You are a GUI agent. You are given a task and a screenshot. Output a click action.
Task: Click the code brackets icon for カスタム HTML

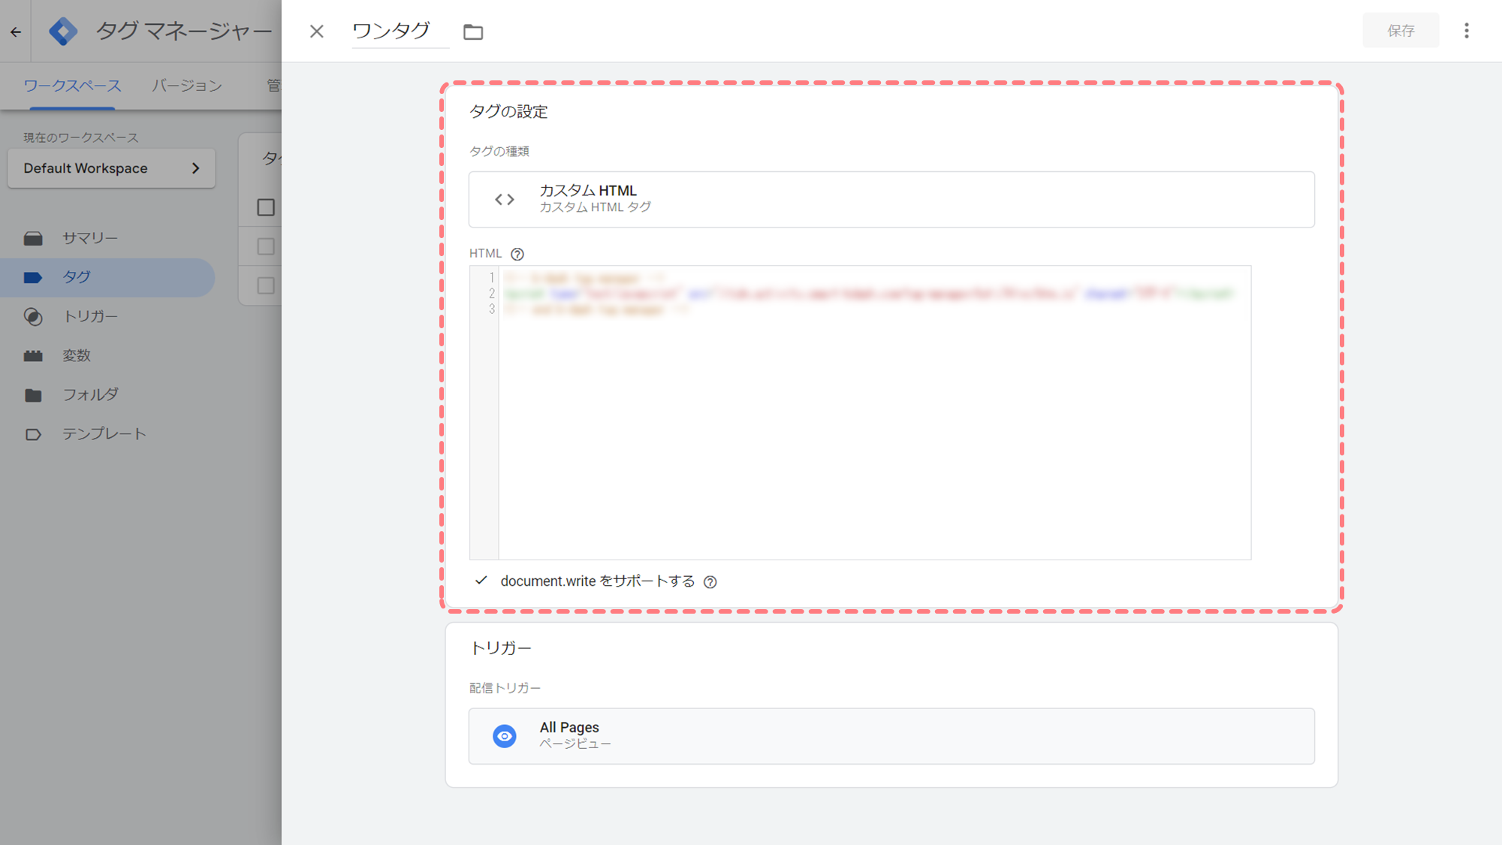coord(505,199)
